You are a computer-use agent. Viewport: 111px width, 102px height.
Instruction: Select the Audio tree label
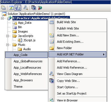[x=27, y=49]
